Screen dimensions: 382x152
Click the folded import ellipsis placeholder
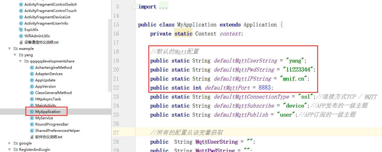[x=163, y=7]
